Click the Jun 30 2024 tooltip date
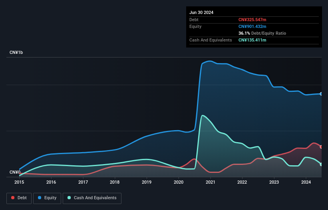328x210 pixels. [201, 12]
